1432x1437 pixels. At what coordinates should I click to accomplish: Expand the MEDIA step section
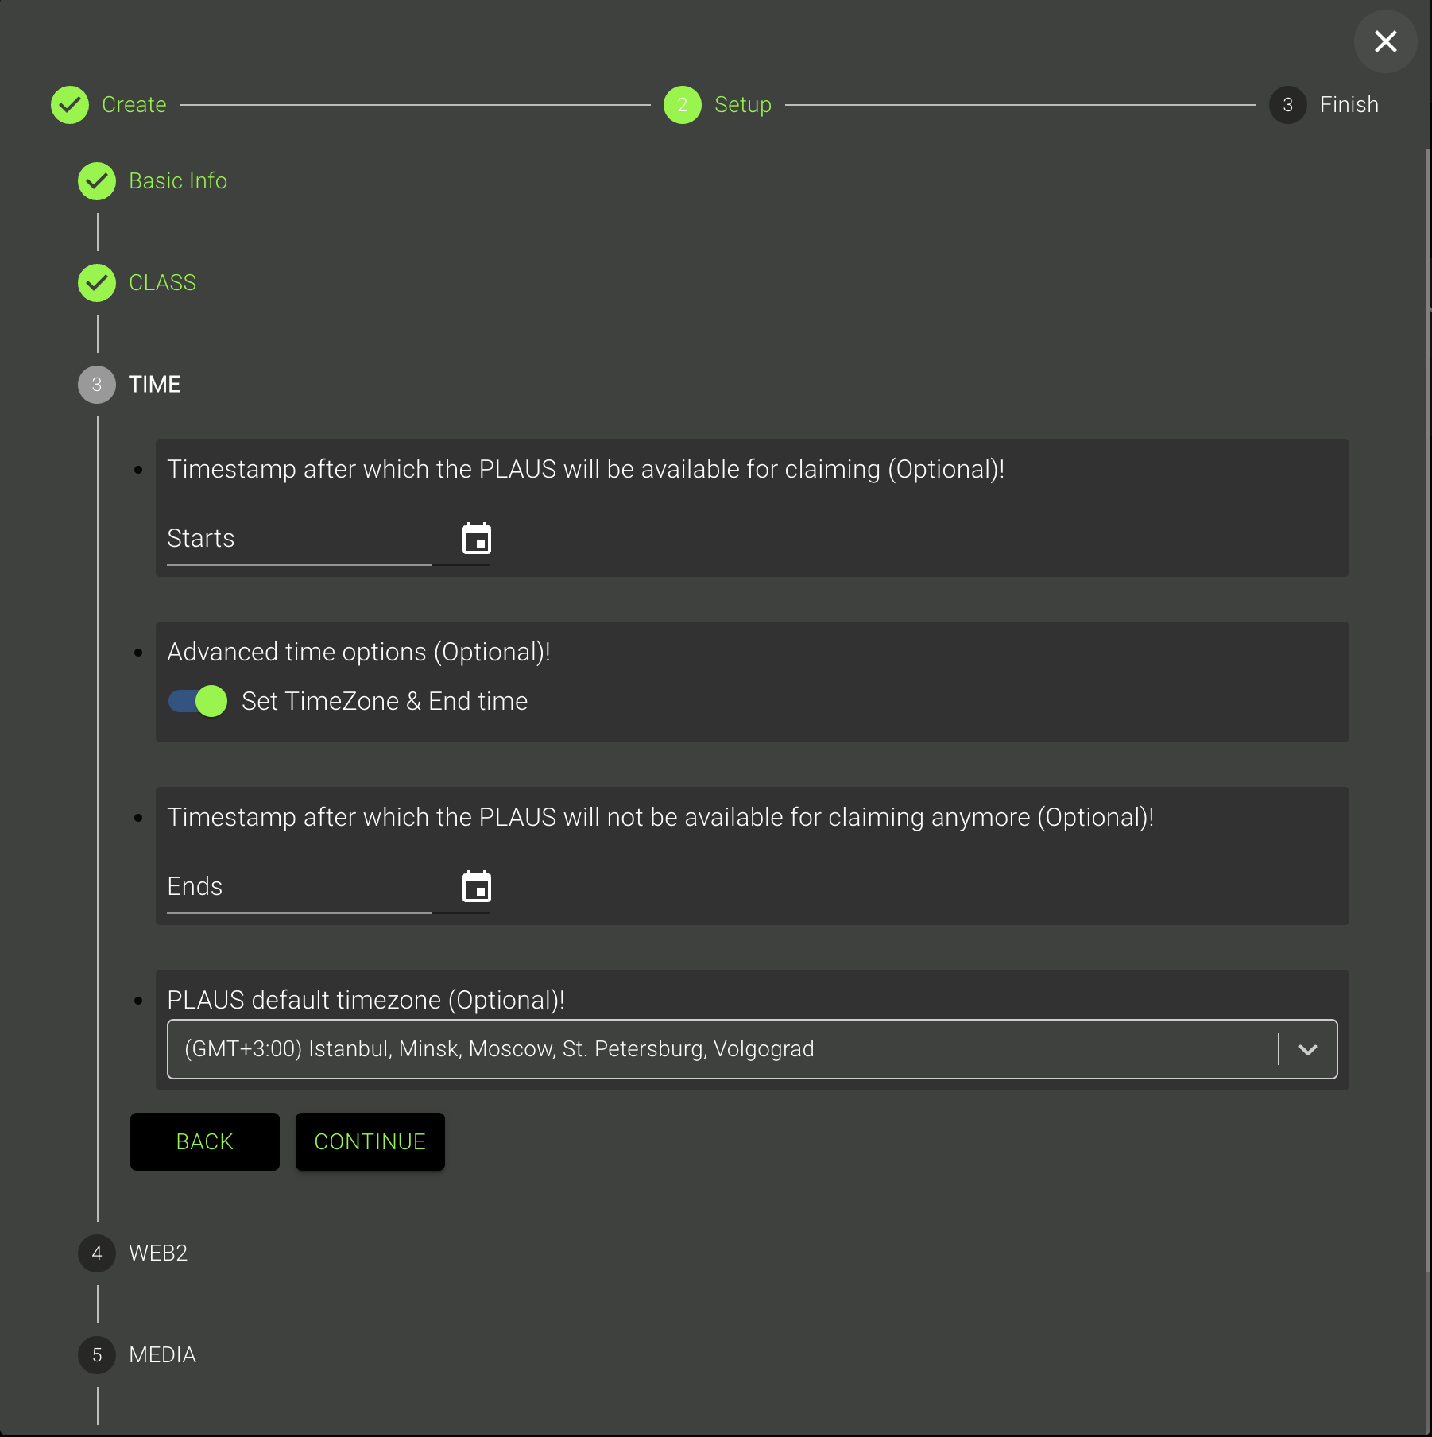(x=162, y=1355)
